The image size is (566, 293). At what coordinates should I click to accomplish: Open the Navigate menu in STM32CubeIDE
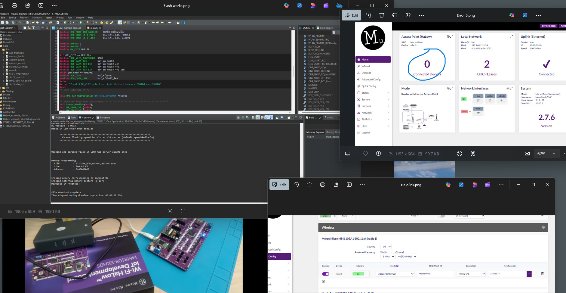(37, 18)
